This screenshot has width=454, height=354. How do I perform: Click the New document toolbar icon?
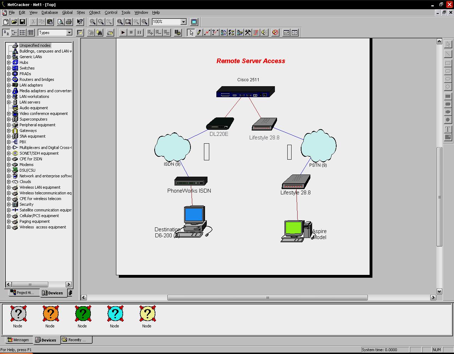coord(6,22)
